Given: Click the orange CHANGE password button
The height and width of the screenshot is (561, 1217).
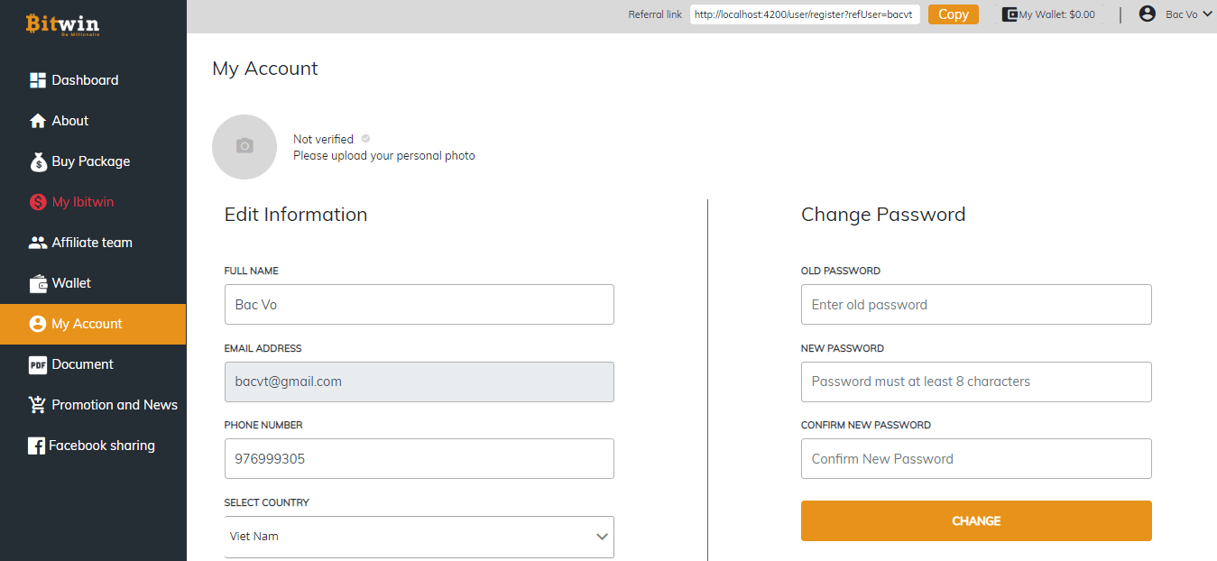Looking at the screenshot, I should tap(976, 520).
